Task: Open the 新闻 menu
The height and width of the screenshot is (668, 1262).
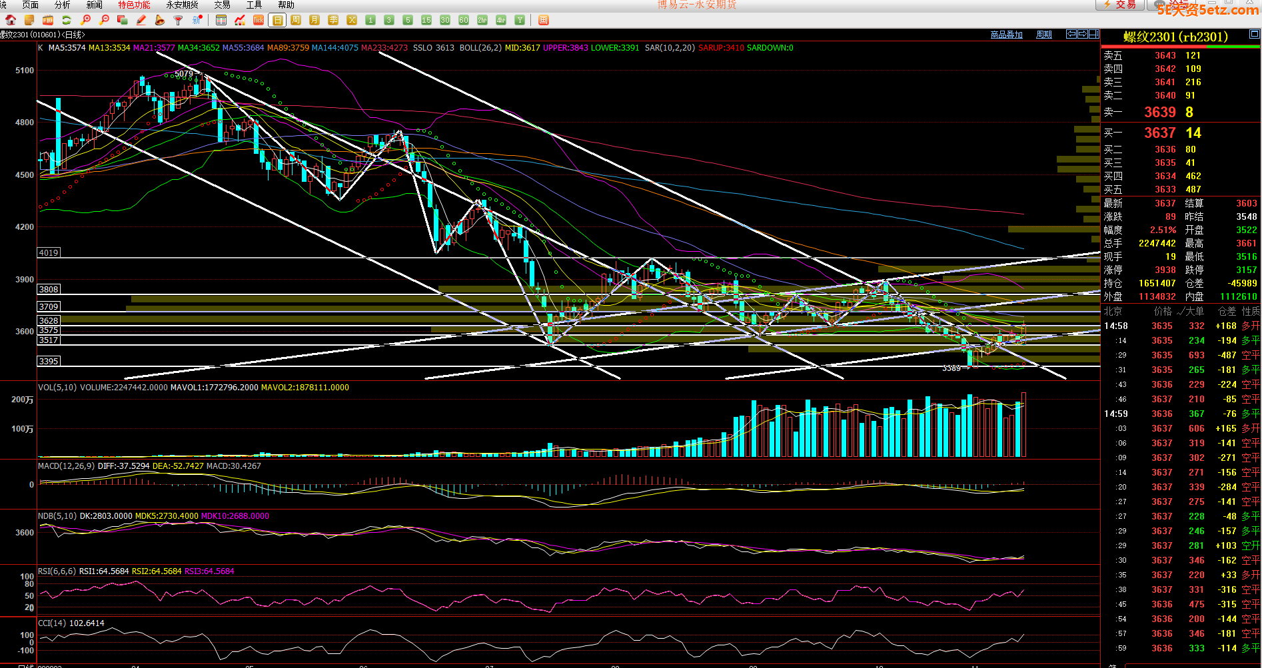Action: click(94, 5)
